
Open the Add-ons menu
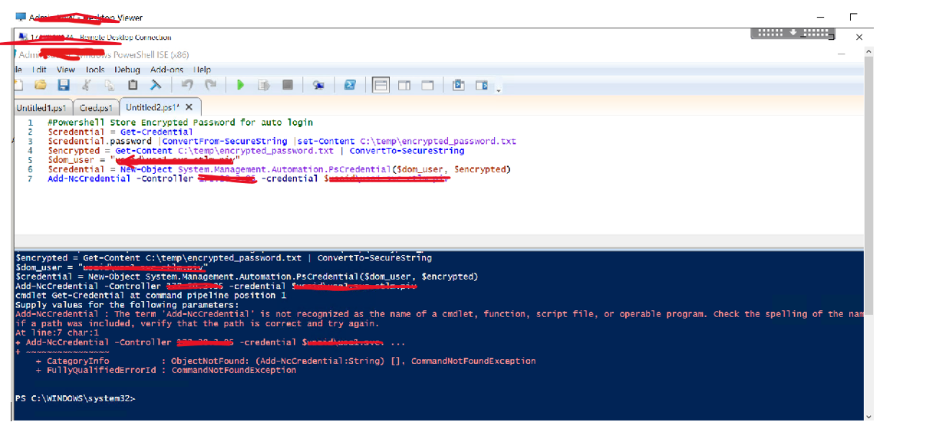click(x=167, y=70)
